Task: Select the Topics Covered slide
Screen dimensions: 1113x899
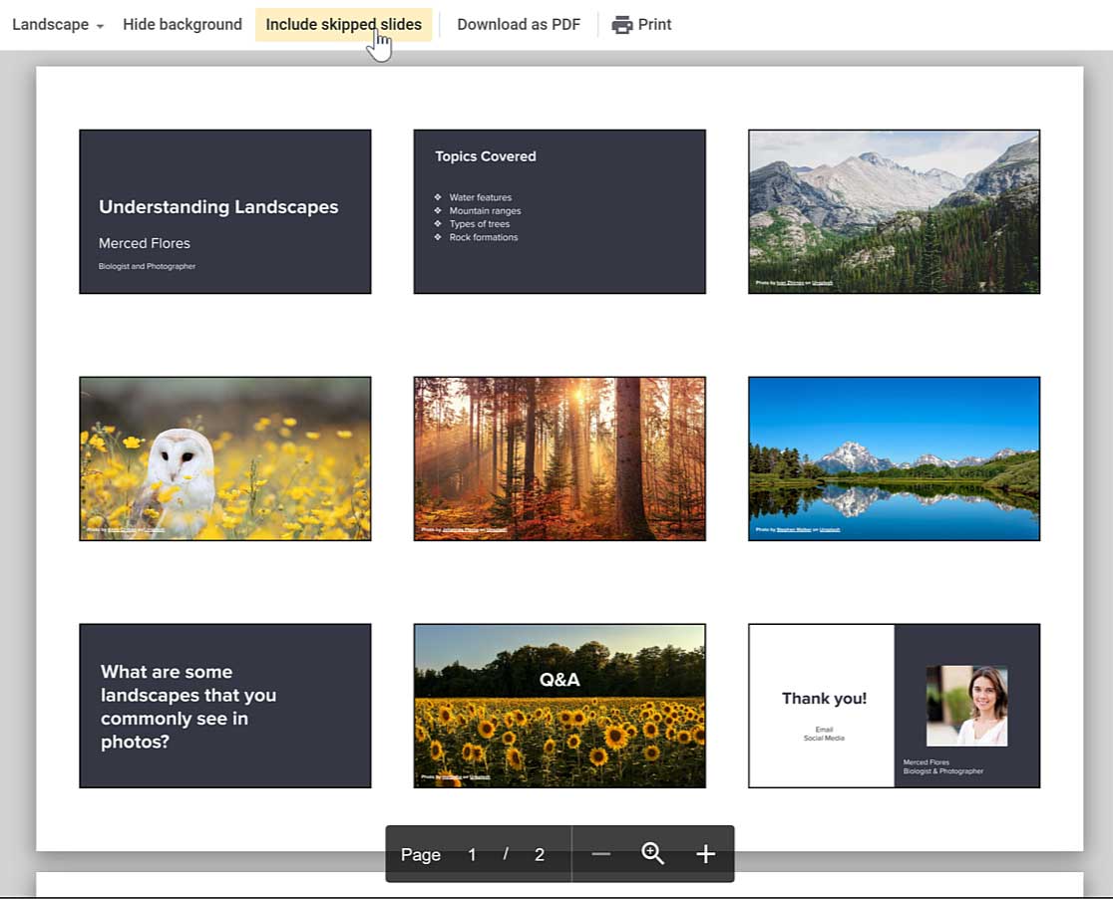Action: coord(559,211)
